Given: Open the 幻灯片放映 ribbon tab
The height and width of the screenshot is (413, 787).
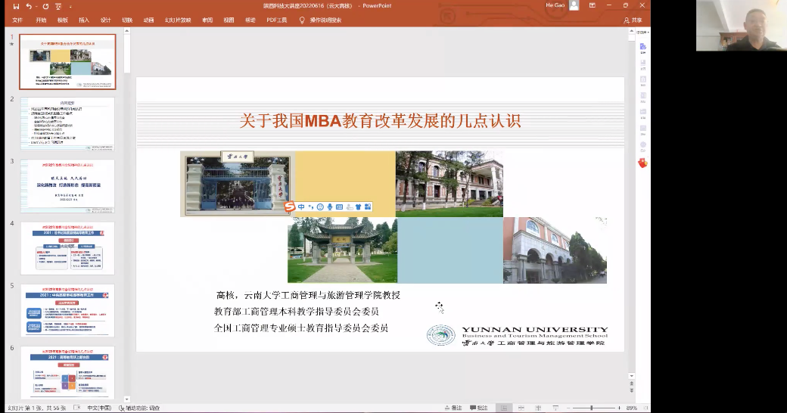Looking at the screenshot, I should pos(179,20).
